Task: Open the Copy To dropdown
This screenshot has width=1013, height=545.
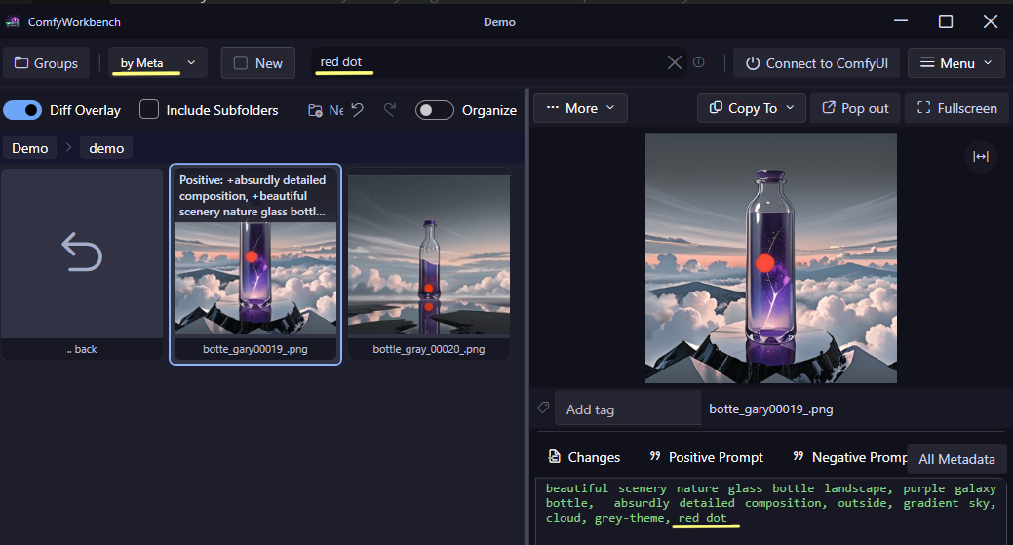Action: (x=752, y=108)
